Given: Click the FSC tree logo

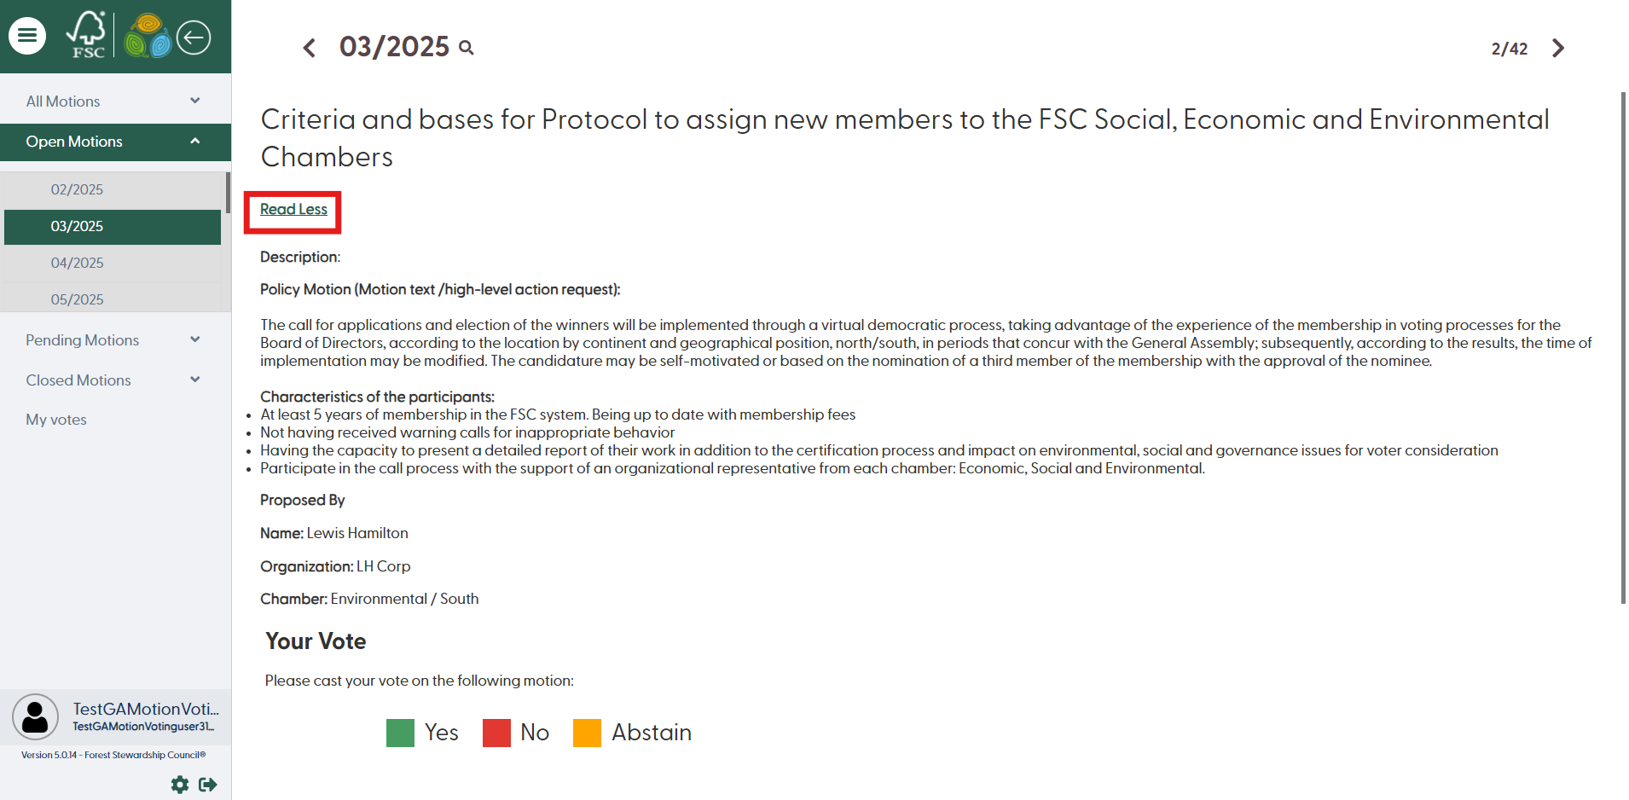Looking at the screenshot, I should [87, 35].
